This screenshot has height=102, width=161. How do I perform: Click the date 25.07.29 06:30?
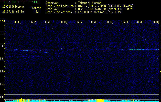click(x=13, y=12)
